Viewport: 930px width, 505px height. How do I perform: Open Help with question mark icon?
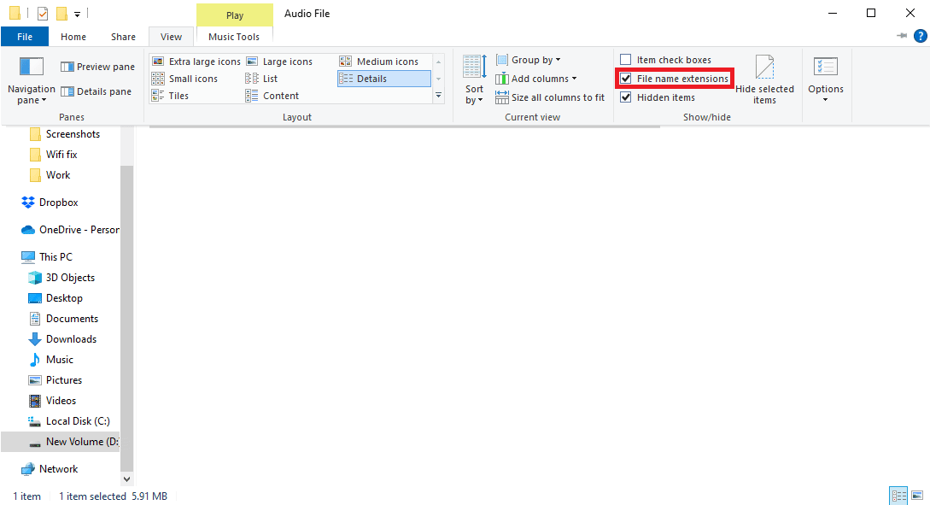pos(920,36)
